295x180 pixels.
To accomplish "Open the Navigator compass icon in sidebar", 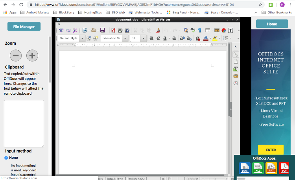I will tap(236, 83).
